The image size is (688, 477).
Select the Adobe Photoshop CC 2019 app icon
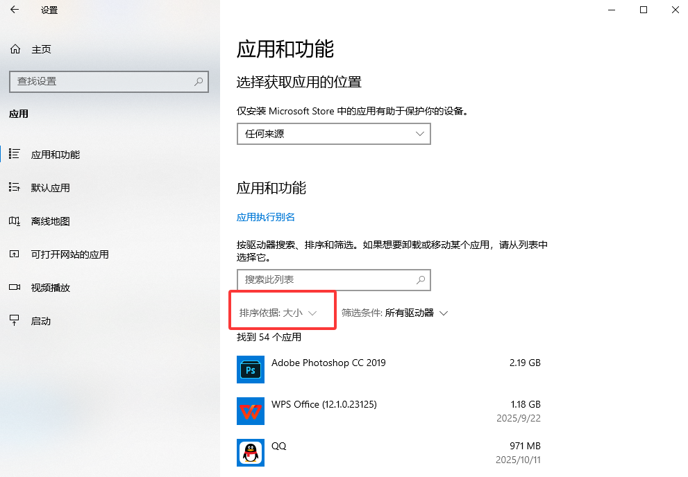[250, 369]
